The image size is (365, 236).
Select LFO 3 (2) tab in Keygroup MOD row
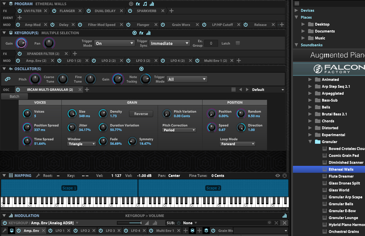pos(143,60)
